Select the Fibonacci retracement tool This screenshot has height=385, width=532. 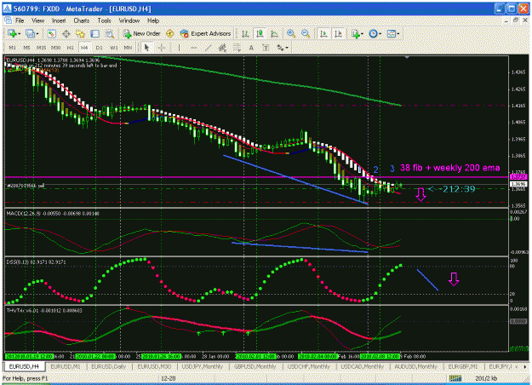click(x=237, y=48)
